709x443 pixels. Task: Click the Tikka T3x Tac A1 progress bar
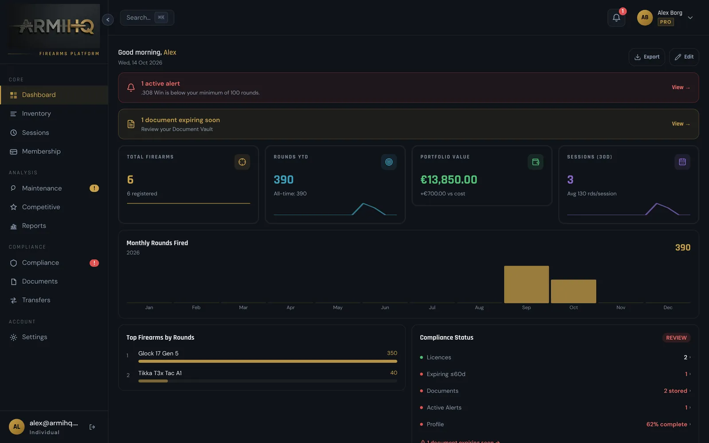point(268,381)
